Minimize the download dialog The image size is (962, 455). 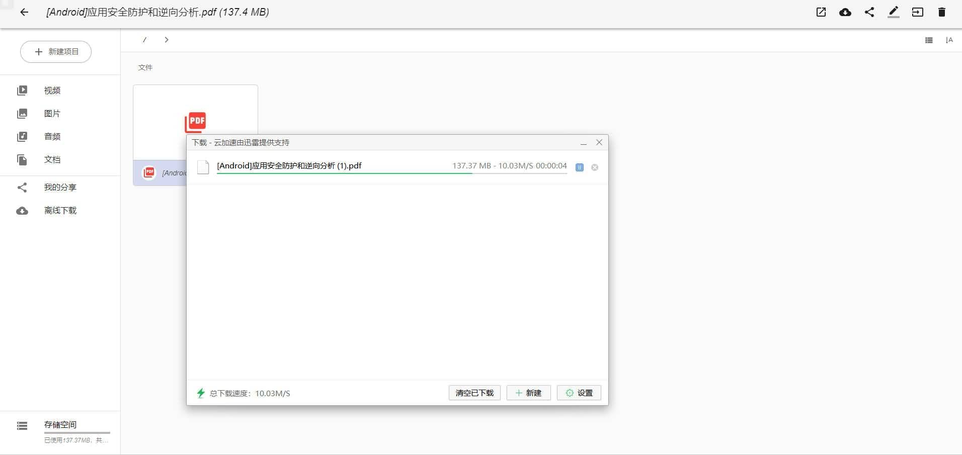point(584,143)
